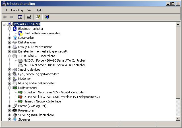Click the Nettverkskort network card icon
Image resolution: width=182 pixels, height=128 pixels.
pyautogui.click(x=15, y=88)
